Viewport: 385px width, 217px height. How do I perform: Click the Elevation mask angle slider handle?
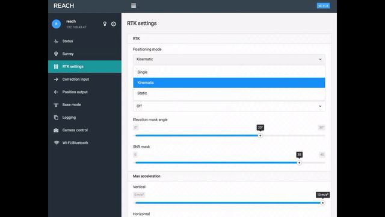point(260,136)
